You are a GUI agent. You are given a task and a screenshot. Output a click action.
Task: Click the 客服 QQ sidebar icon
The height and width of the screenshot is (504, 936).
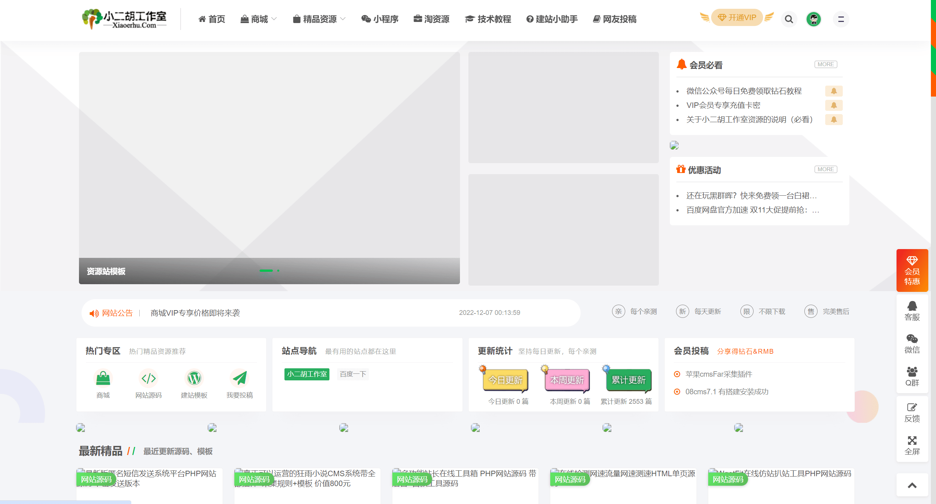coord(912,311)
